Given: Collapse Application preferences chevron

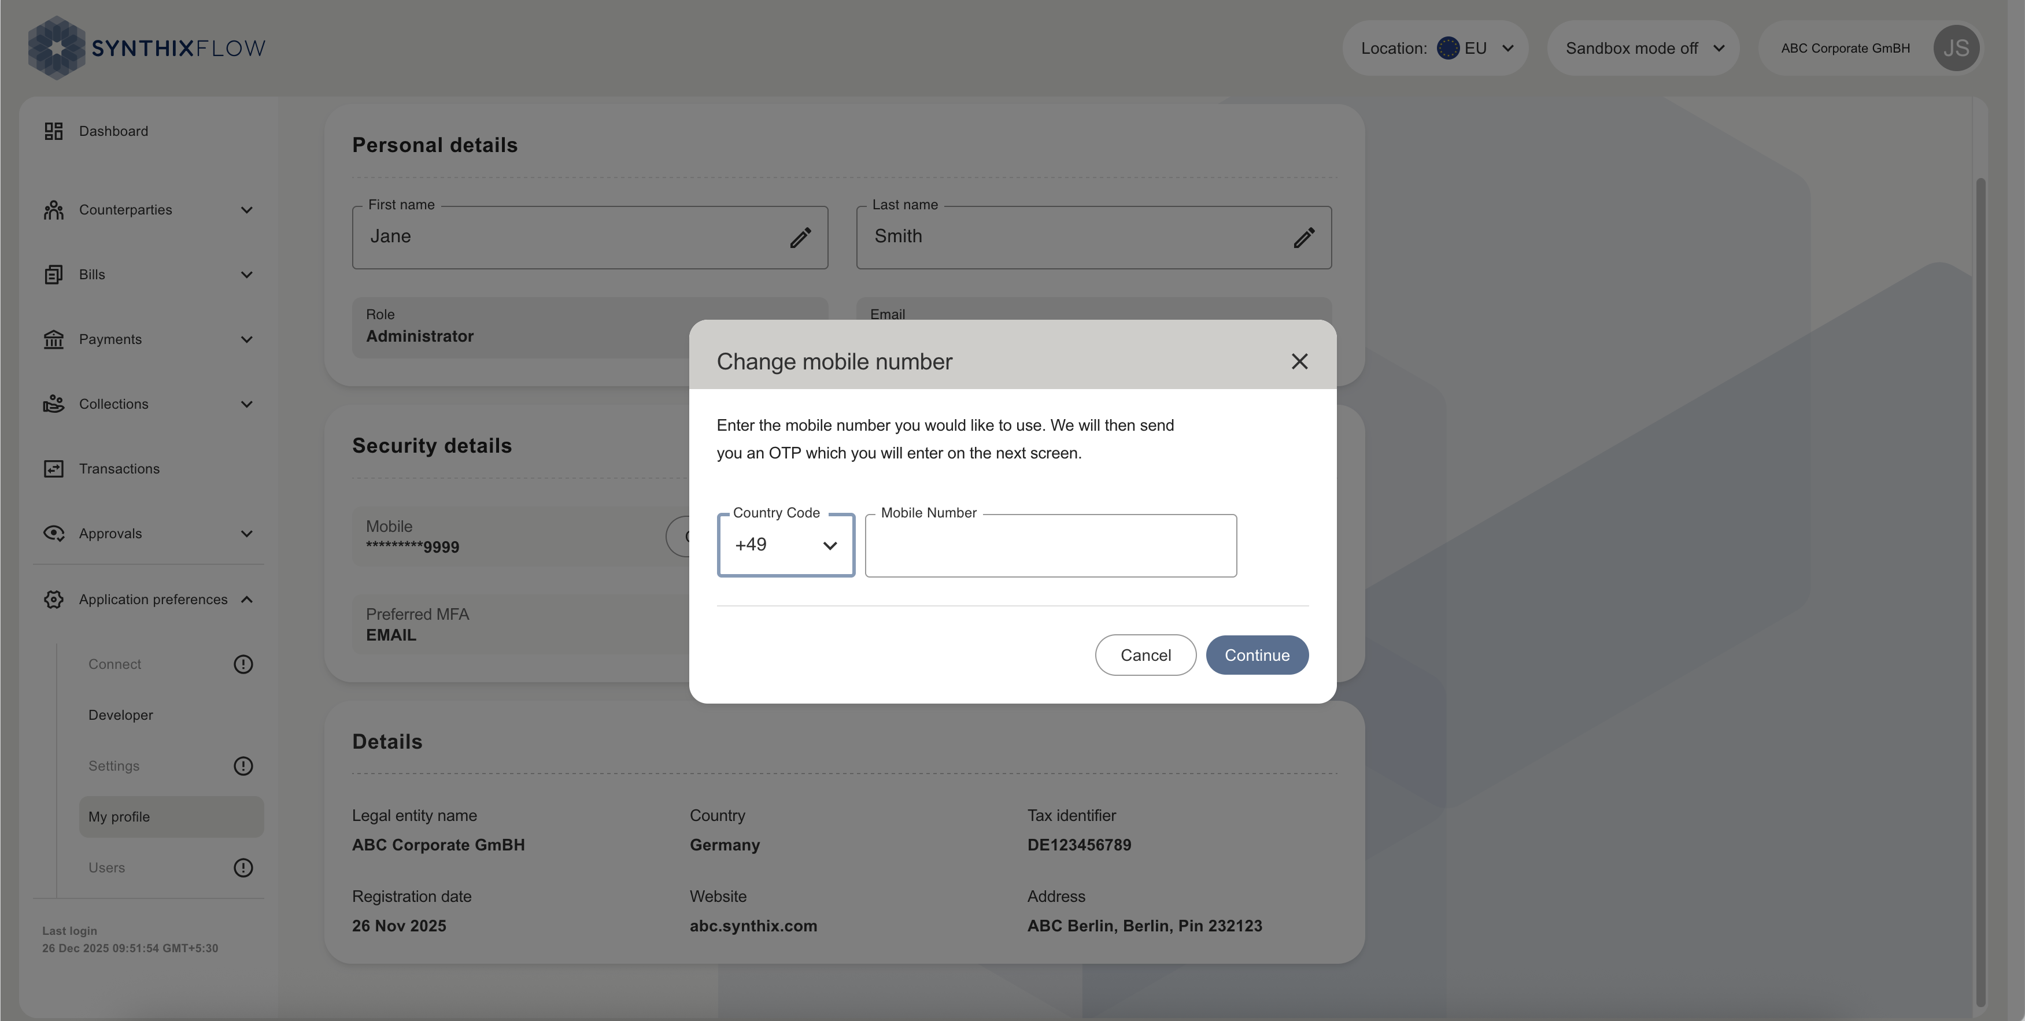Looking at the screenshot, I should click(247, 600).
